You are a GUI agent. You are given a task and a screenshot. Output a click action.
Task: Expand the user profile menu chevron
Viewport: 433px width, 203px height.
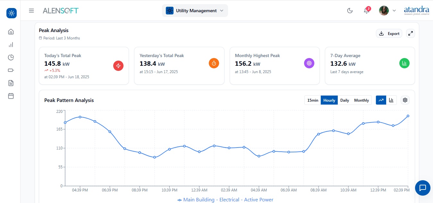click(x=394, y=11)
